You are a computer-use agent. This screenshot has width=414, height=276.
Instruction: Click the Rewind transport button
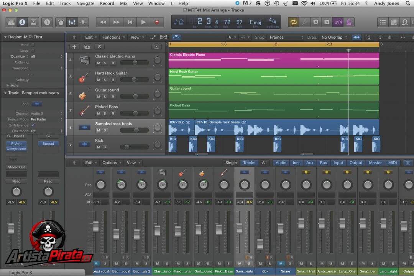(x=103, y=22)
